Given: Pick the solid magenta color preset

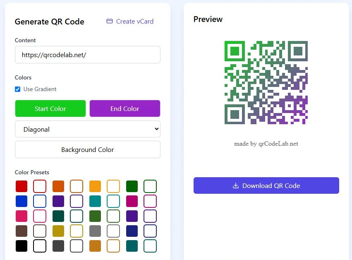Looking at the screenshot, I should 132,201.
